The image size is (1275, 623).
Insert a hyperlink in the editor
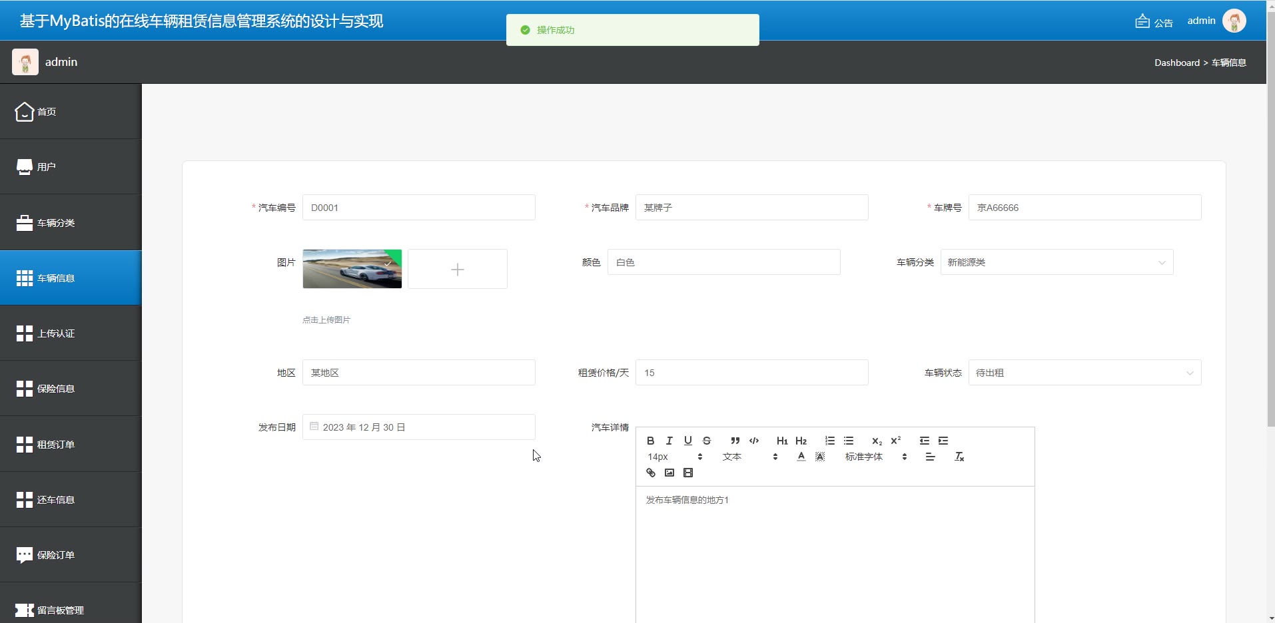coord(651,473)
